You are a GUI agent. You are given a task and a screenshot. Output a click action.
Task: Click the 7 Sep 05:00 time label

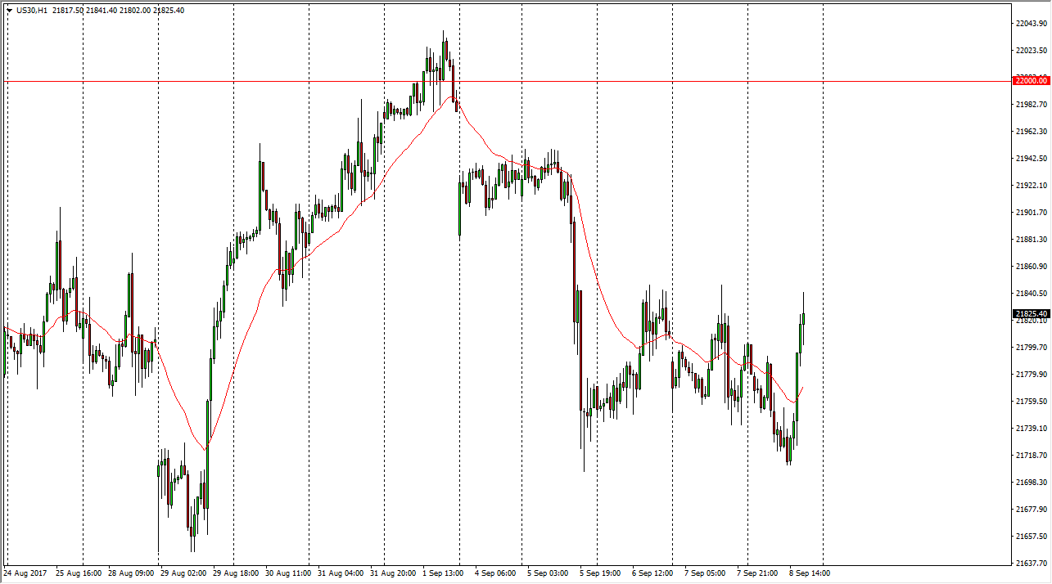[706, 573]
